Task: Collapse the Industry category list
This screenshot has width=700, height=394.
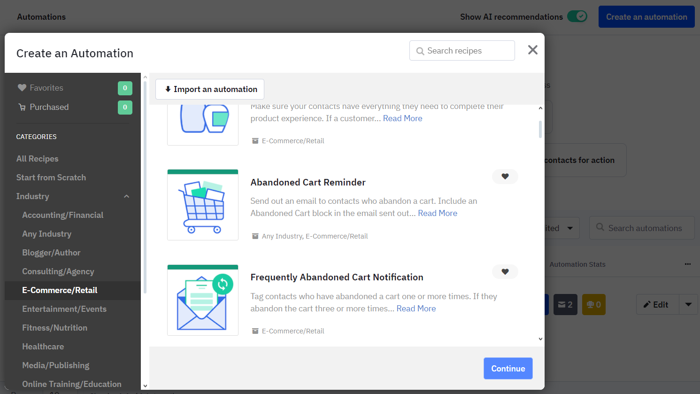Action: 126,196
